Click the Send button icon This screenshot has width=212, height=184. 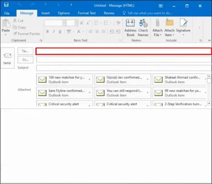coord(7,56)
